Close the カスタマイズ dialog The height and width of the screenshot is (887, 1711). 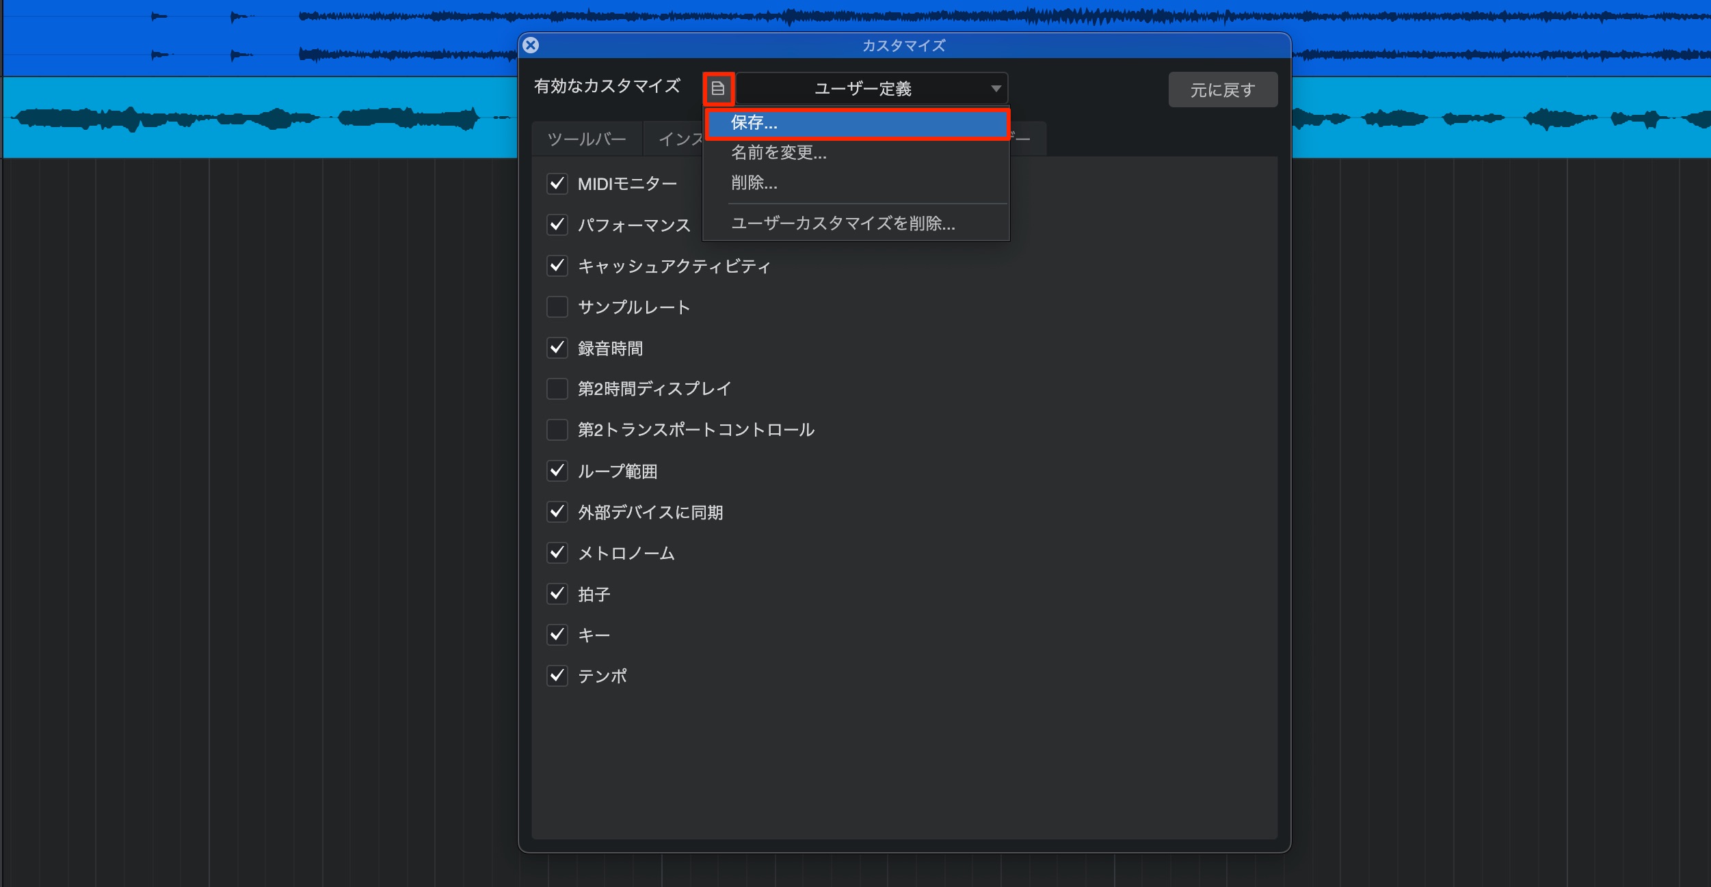pyautogui.click(x=531, y=45)
